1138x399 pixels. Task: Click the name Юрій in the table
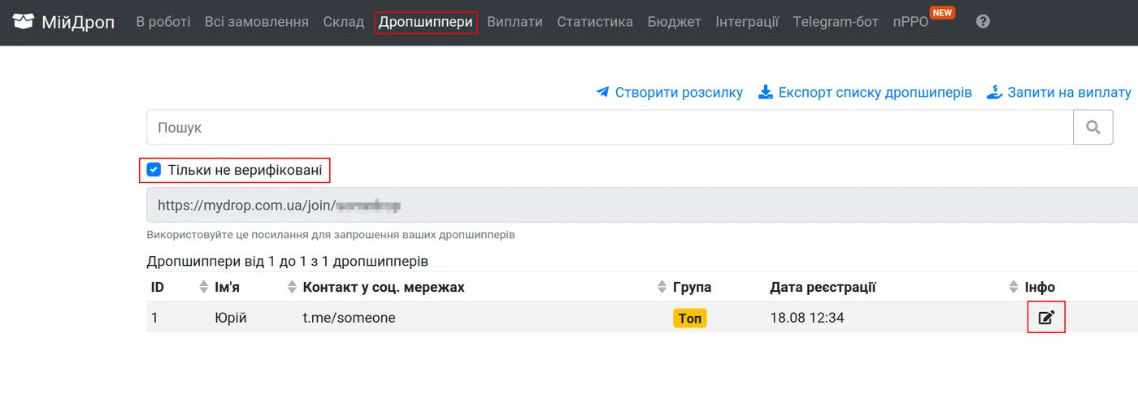pos(230,318)
